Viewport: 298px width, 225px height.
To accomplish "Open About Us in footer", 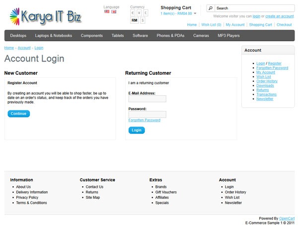I will (x=23, y=187).
